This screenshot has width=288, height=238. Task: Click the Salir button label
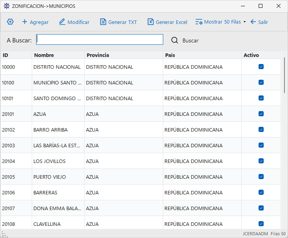263,22
